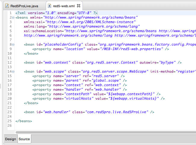Screen dimensions: 196x145
Task: Click the "UTF-8" encoding value on line 1
Action: tap(84, 13)
